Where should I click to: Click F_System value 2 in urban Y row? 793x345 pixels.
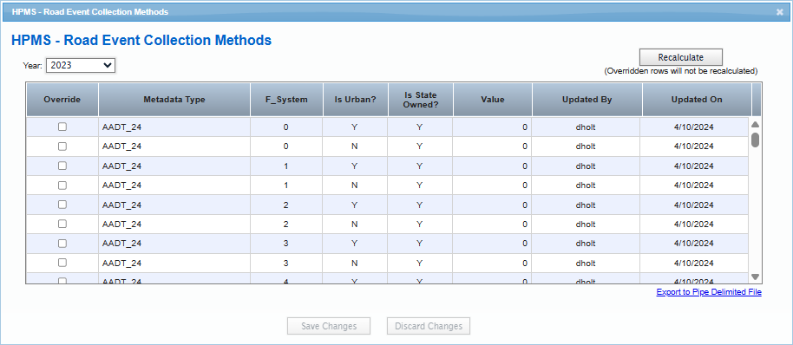point(286,205)
